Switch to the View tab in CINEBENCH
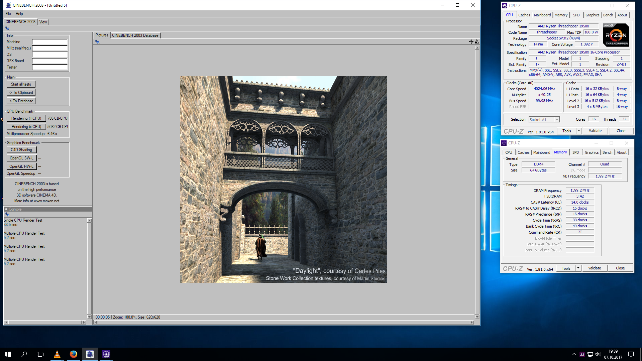The width and height of the screenshot is (642, 361). tap(43, 22)
